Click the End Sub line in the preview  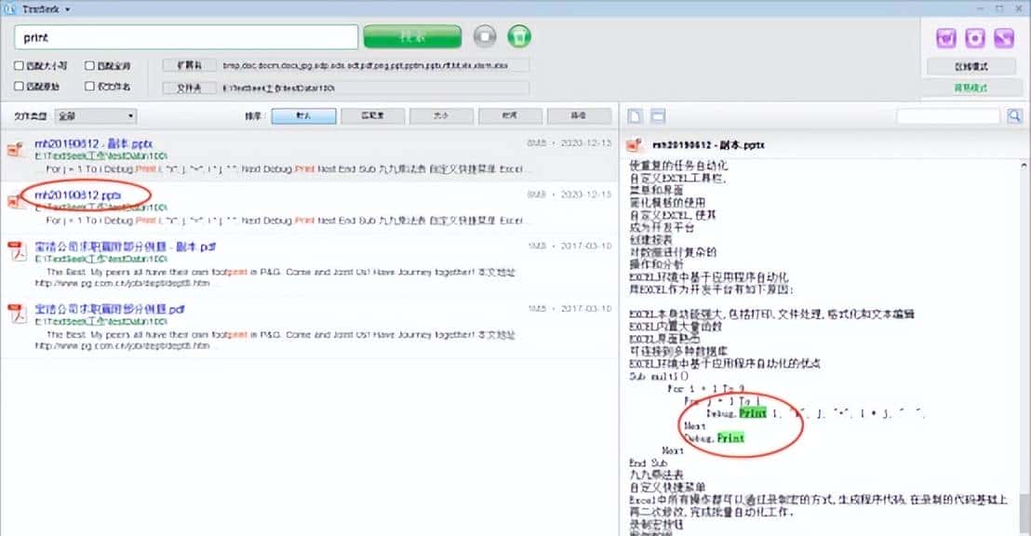tap(649, 463)
